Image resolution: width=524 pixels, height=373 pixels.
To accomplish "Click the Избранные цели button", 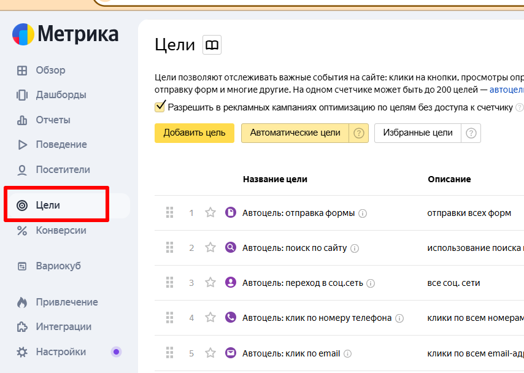I will tap(418, 133).
